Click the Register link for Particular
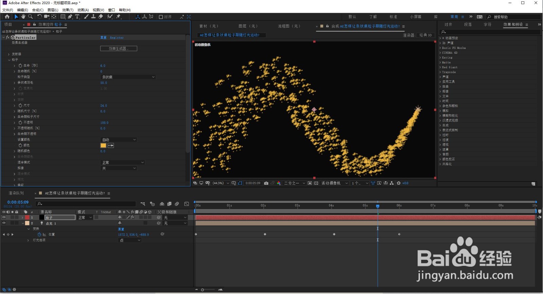Screen dimensions: 543x294 click(117, 38)
